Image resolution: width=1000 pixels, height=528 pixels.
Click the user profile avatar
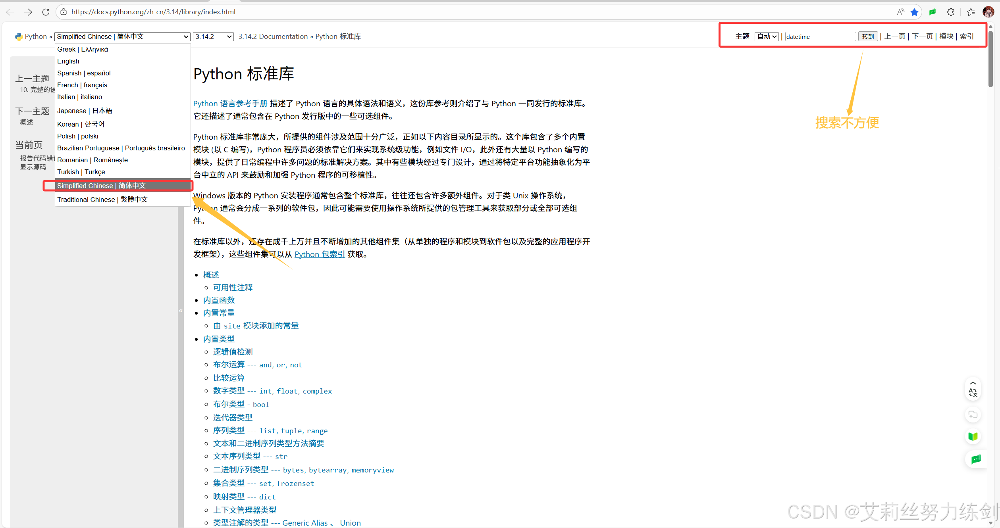click(x=988, y=12)
